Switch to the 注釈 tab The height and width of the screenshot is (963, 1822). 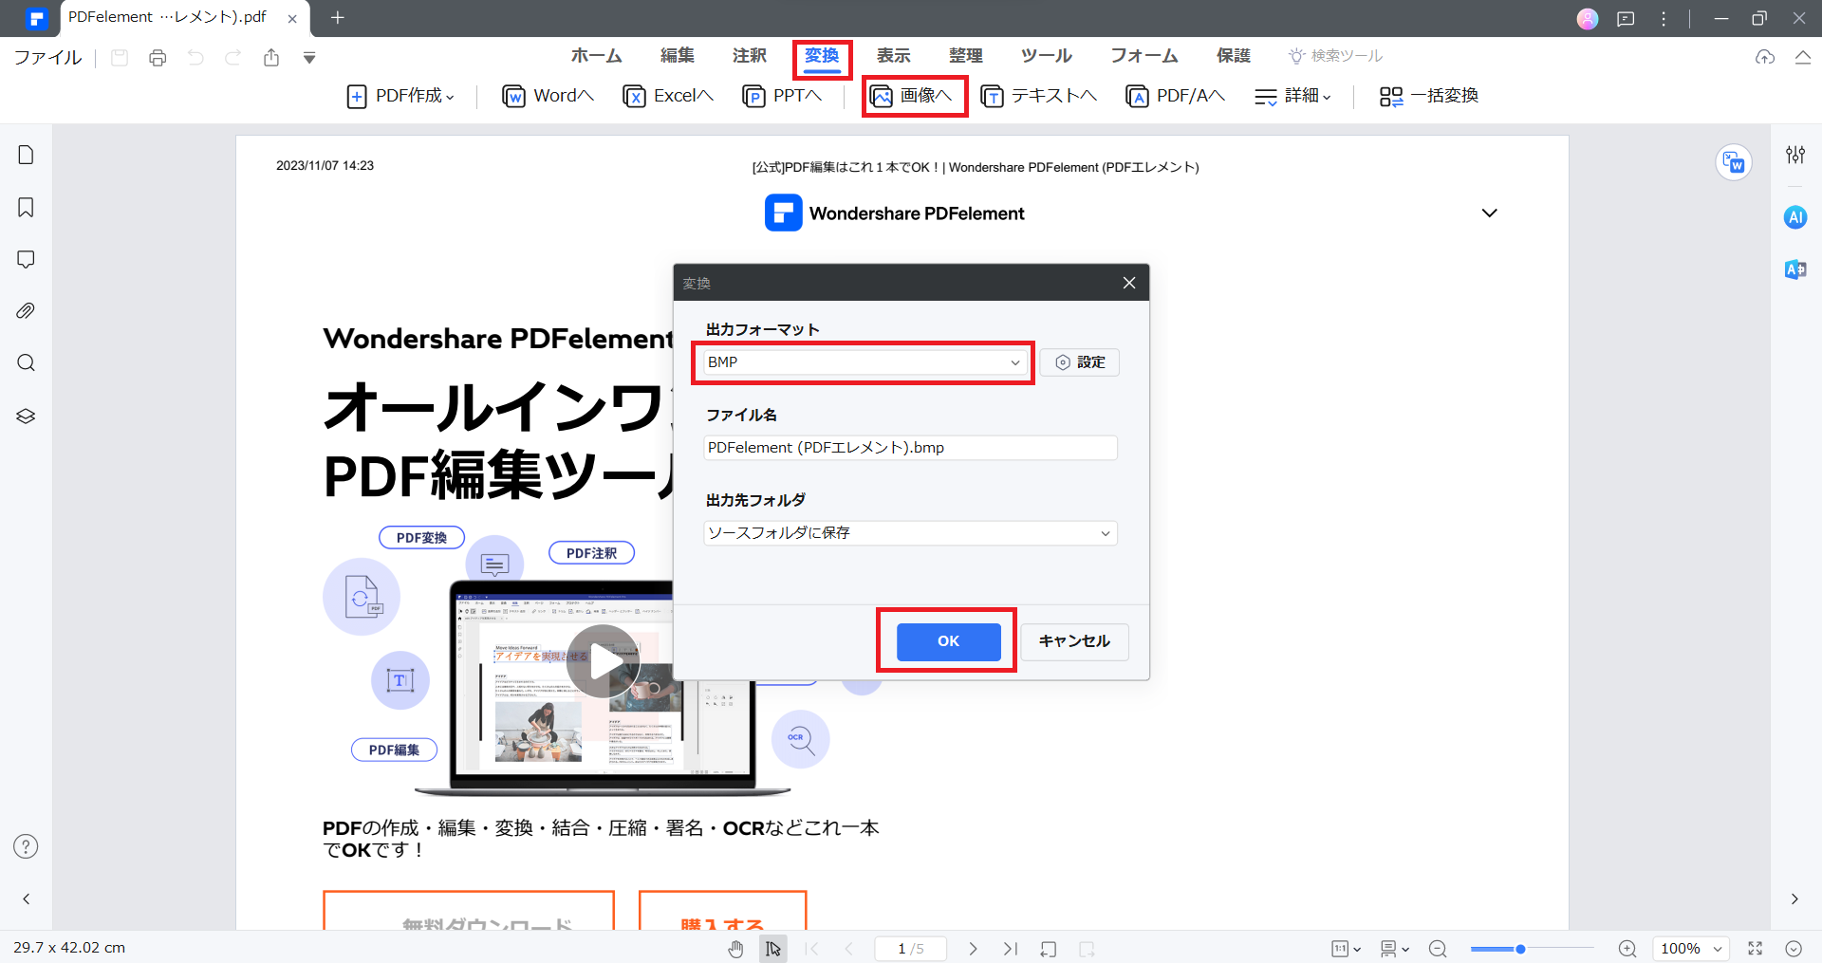750,56
